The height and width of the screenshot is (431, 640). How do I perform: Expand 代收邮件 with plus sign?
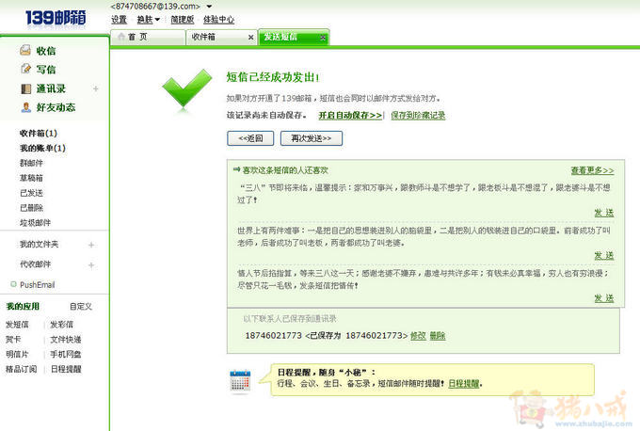coord(91,264)
